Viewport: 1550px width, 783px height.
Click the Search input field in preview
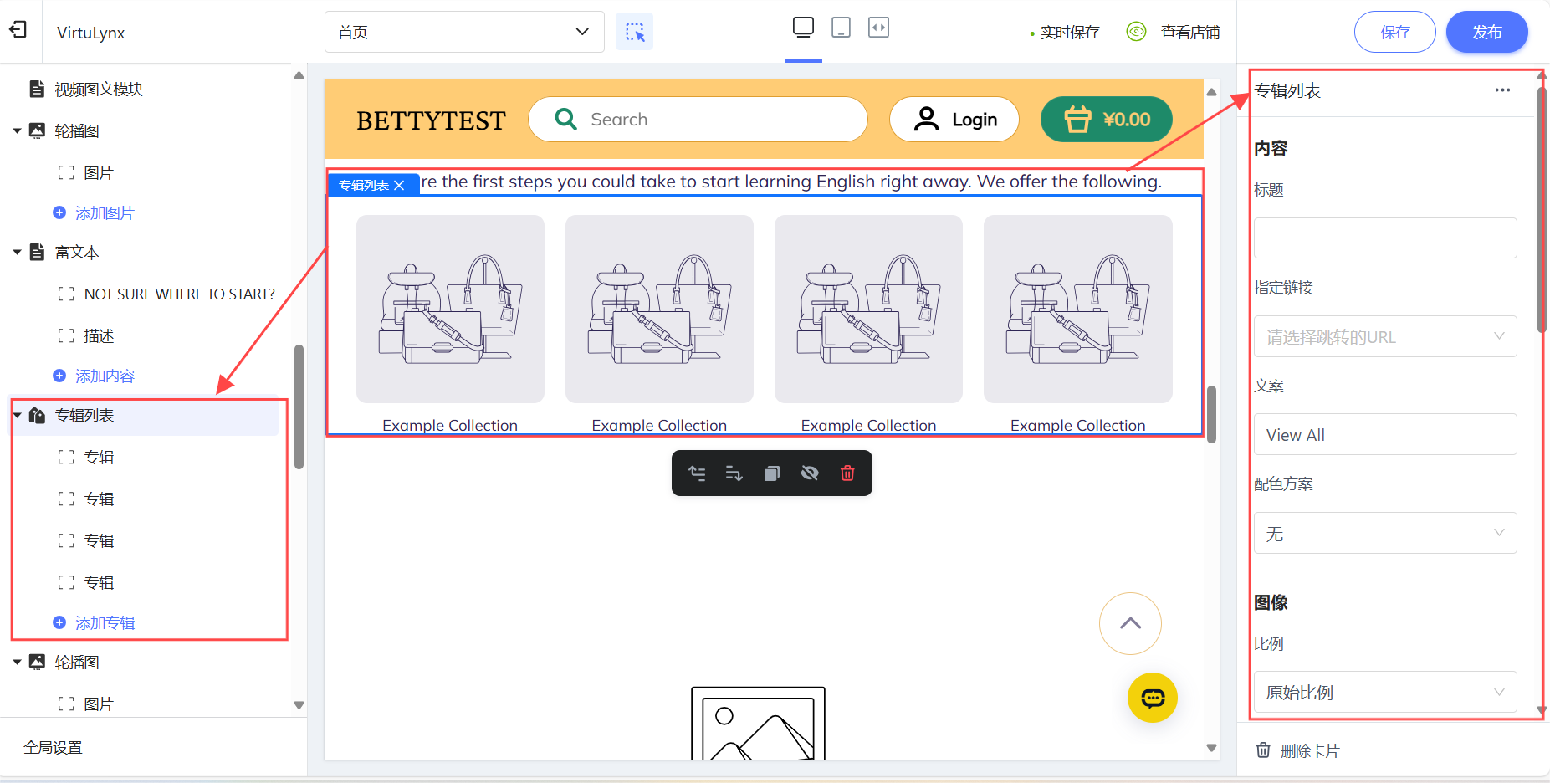pyautogui.click(x=698, y=120)
